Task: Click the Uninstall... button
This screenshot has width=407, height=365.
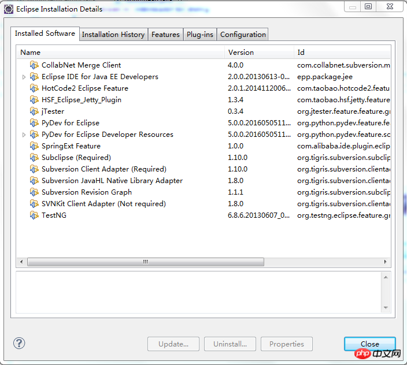Action: (x=230, y=344)
